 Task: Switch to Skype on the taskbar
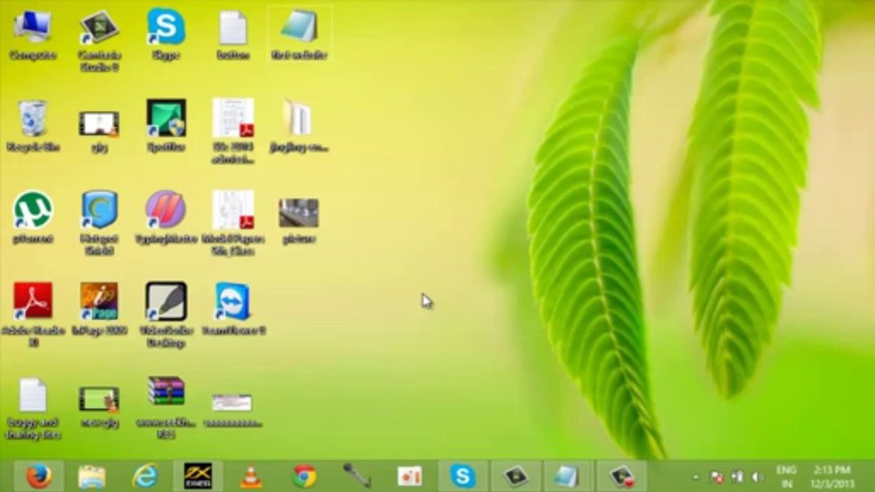[x=463, y=476]
